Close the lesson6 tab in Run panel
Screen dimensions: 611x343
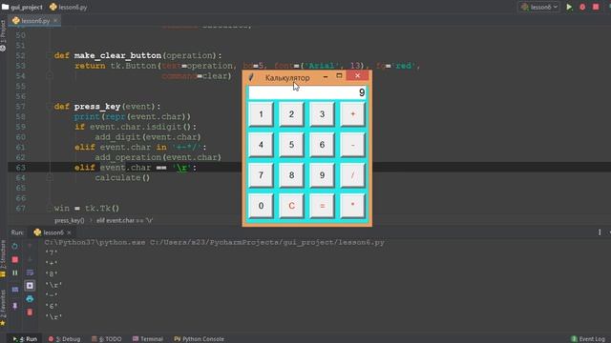69,232
